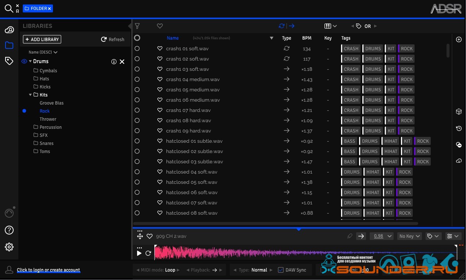Collapse the Drums library tree

31,61
